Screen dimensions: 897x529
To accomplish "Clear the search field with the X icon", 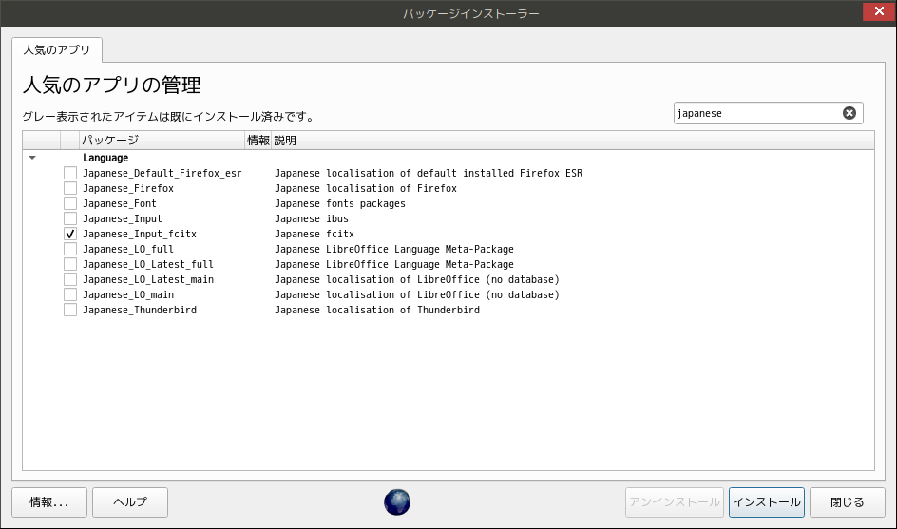I will 849,113.
